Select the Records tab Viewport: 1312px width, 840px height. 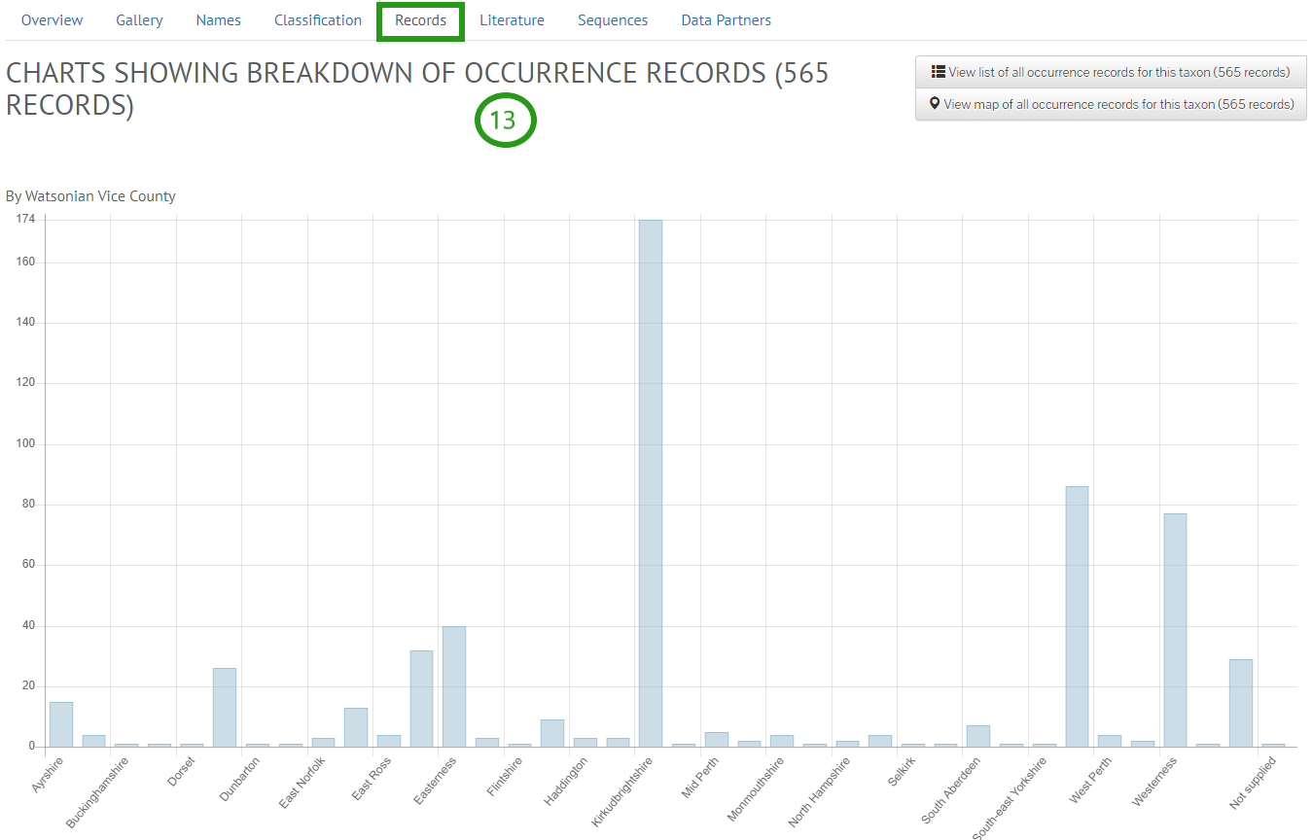click(x=420, y=19)
